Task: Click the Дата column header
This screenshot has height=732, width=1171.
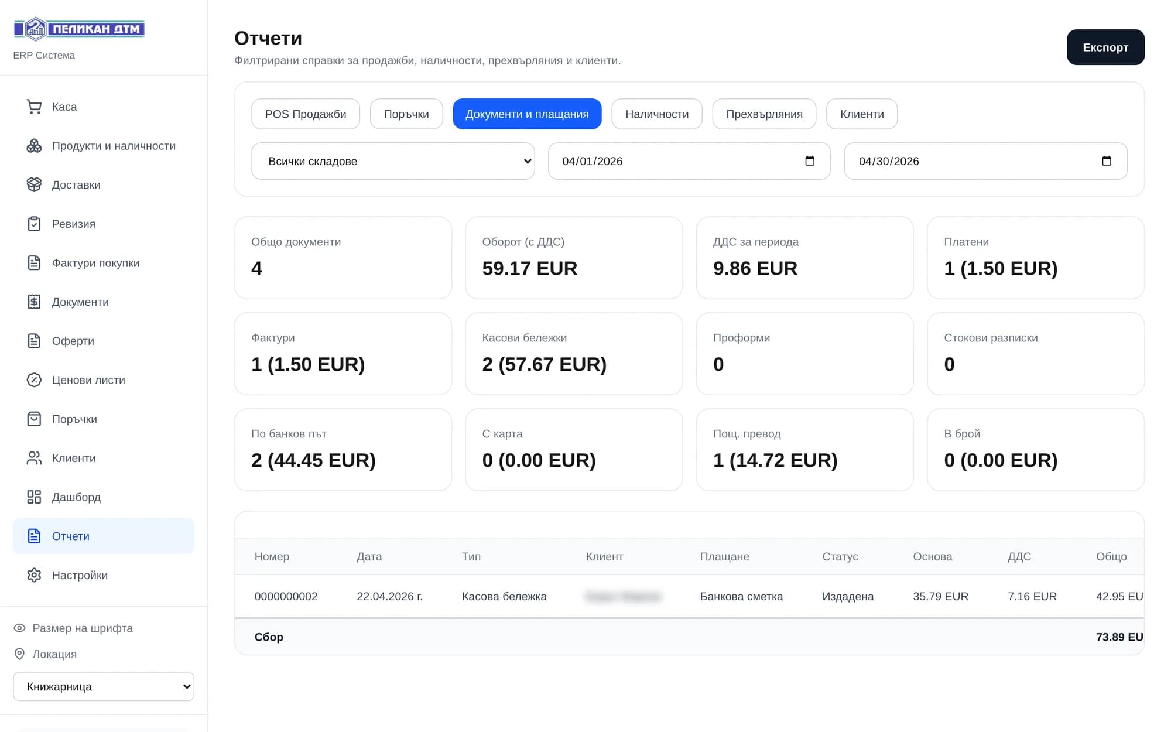Action: point(369,556)
